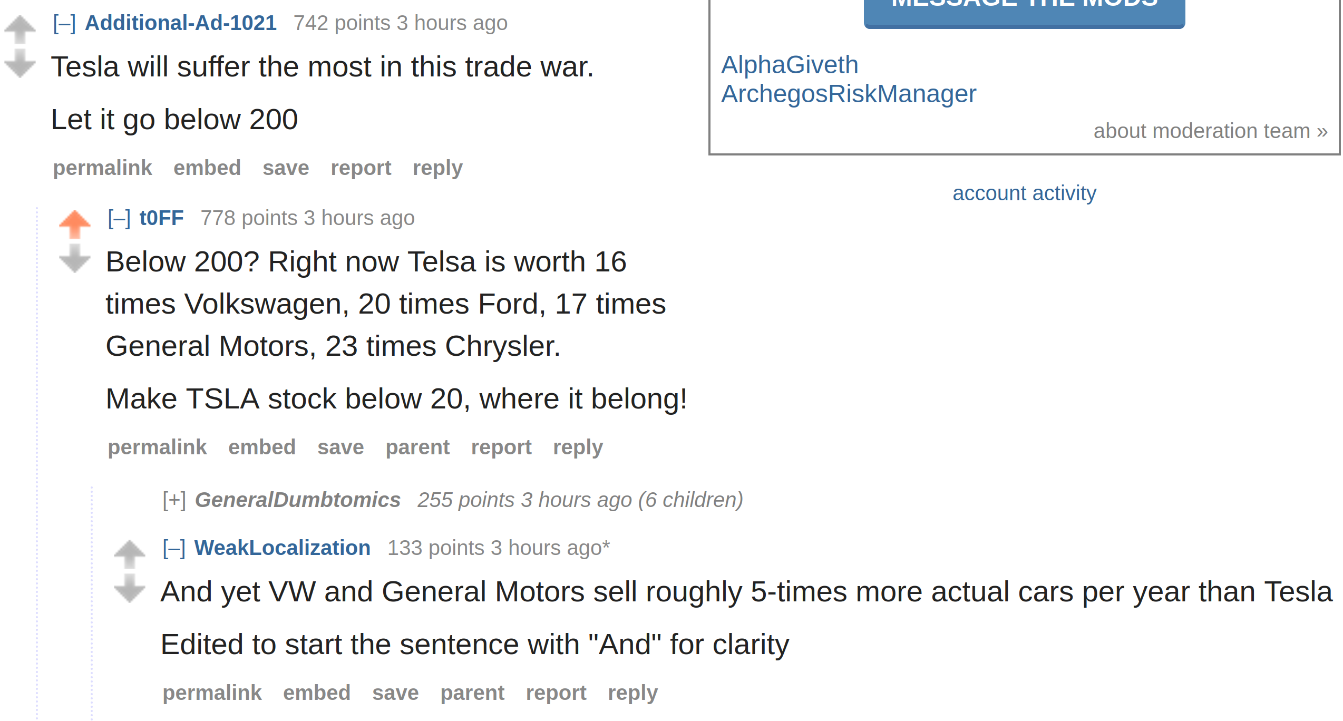Report Additional-Ad-1021's comment

click(361, 168)
